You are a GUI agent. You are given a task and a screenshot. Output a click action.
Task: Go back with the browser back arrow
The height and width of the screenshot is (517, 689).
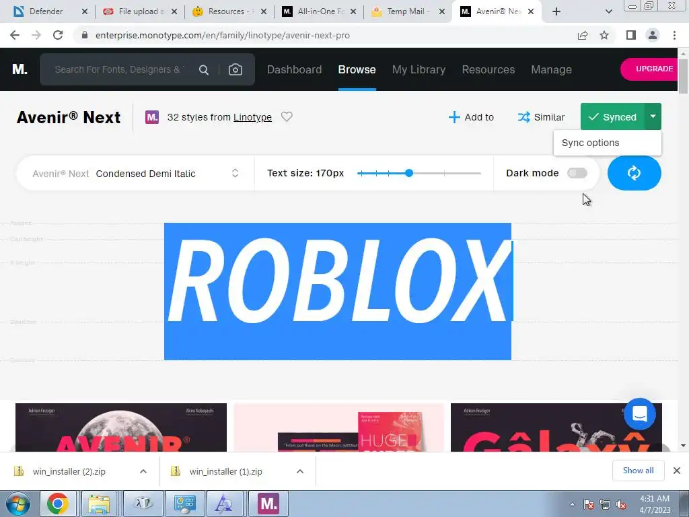15,35
